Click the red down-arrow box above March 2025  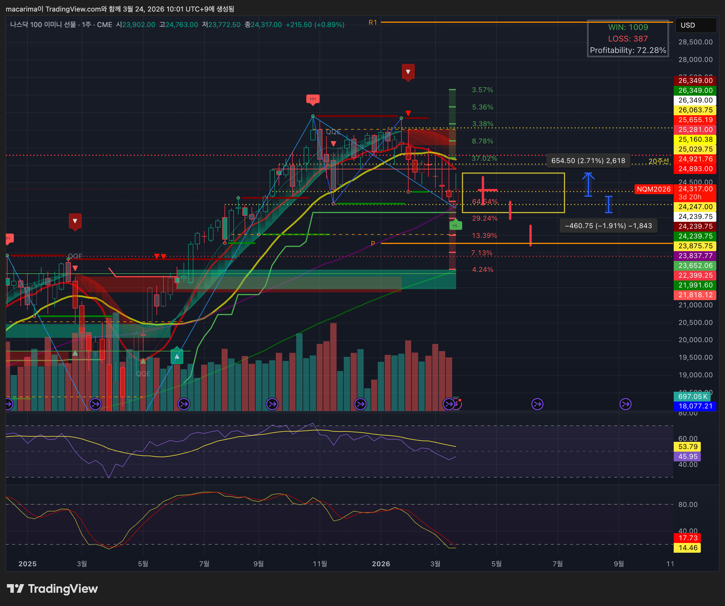click(75, 221)
